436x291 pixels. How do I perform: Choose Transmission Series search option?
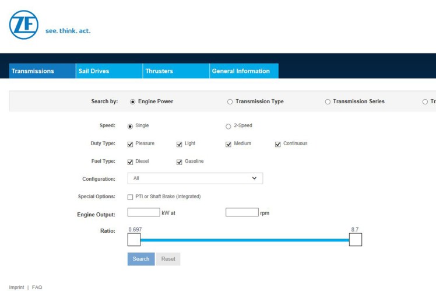point(328,102)
